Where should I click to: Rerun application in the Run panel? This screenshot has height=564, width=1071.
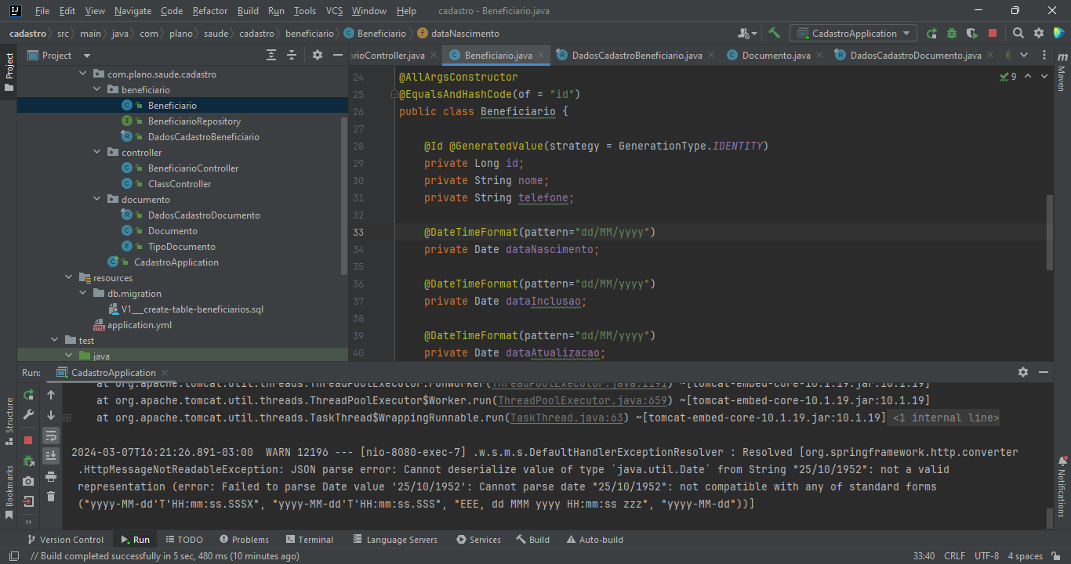click(29, 395)
